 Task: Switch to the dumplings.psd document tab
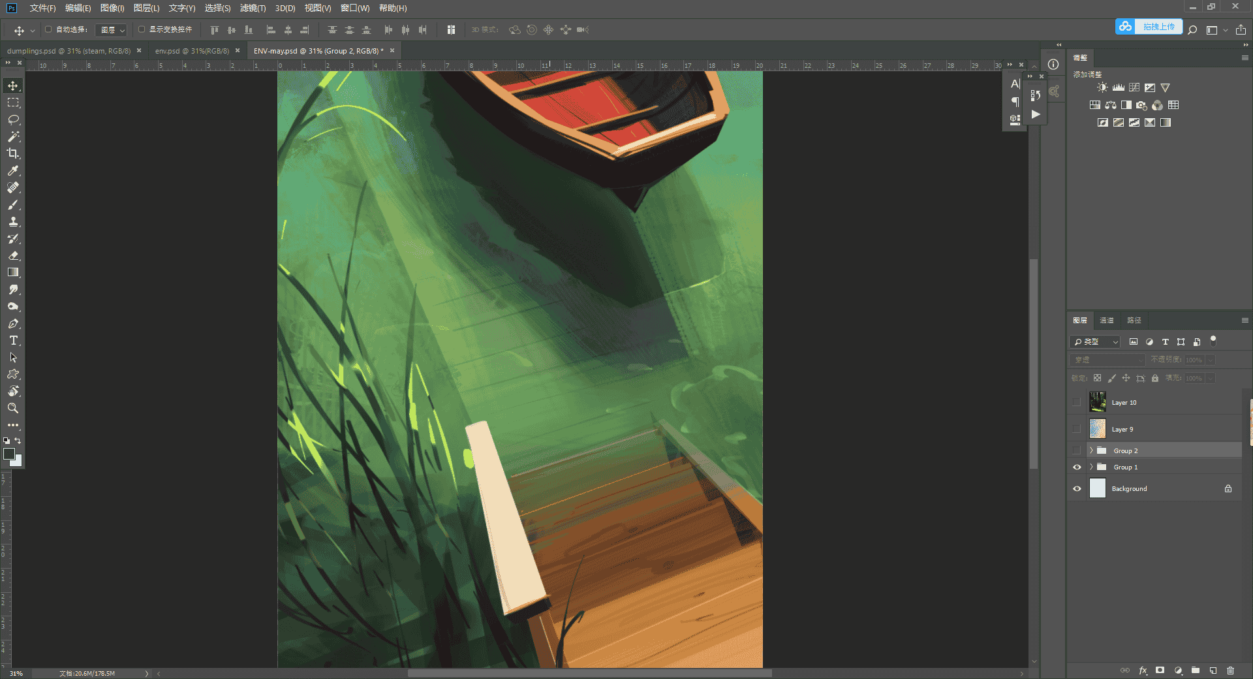tap(69, 50)
